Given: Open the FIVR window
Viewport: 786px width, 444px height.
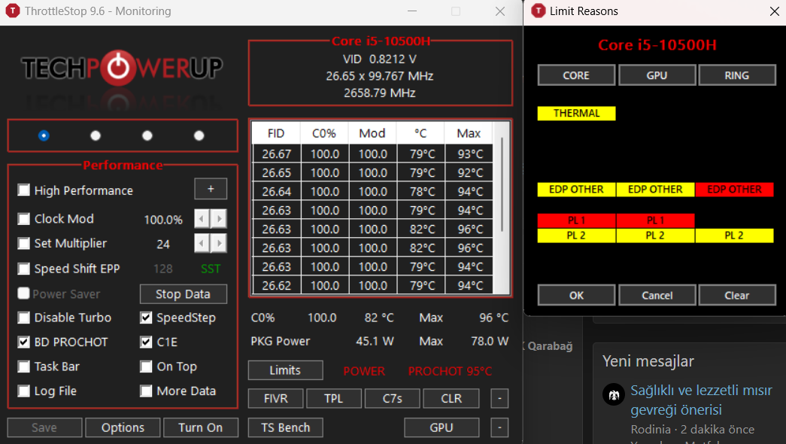Looking at the screenshot, I should (x=276, y=398).
